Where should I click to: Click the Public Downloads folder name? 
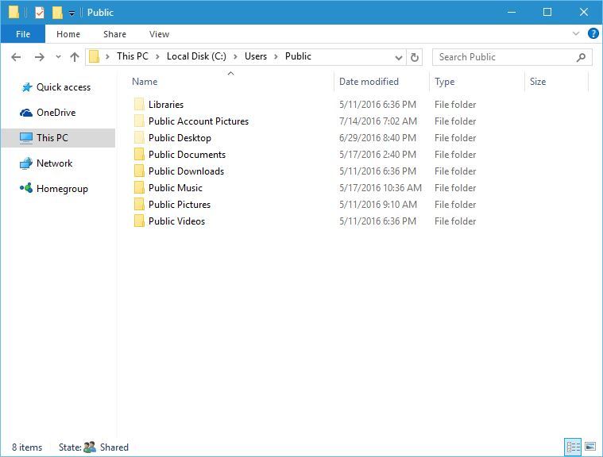coord(186,171)
